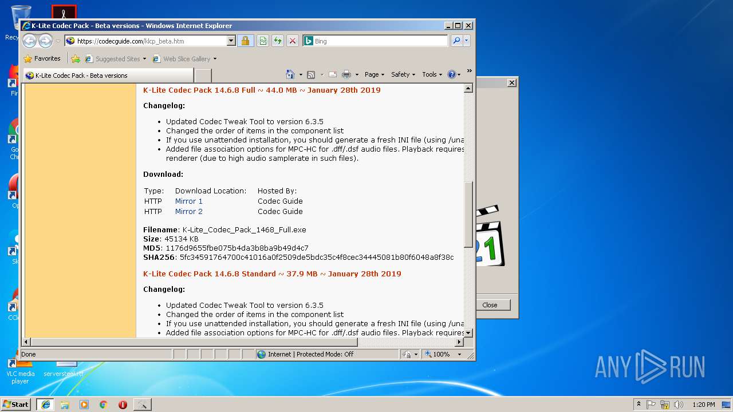Open Google Chrome taskbar icon

[104, 404]
